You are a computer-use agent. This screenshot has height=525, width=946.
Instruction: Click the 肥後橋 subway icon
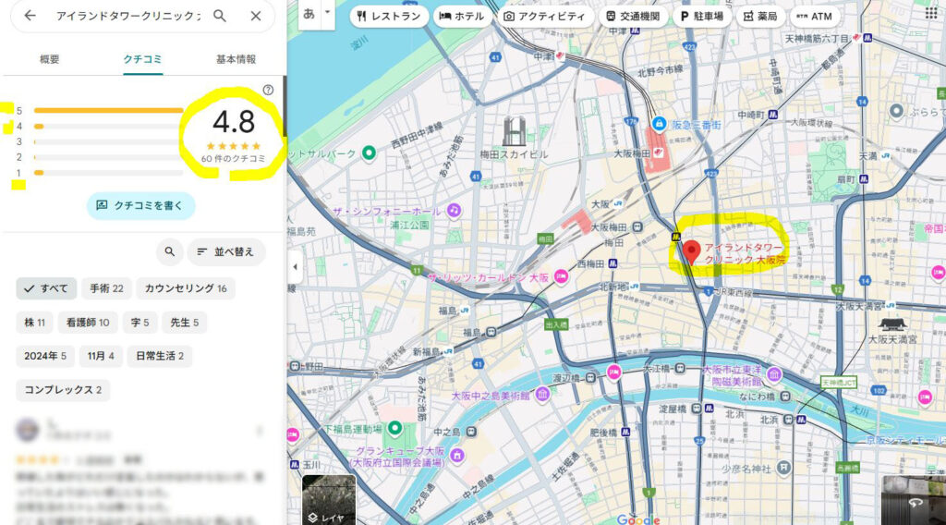(625, 432)
